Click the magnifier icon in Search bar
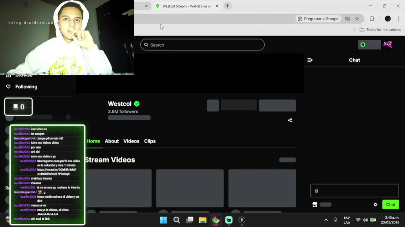405x227 pixels. [x=146, y=45]
